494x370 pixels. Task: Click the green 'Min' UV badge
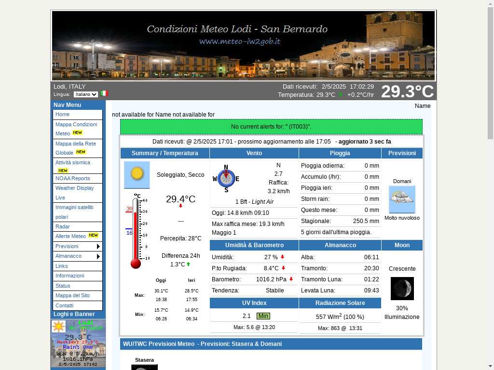[x=263, y=316]
